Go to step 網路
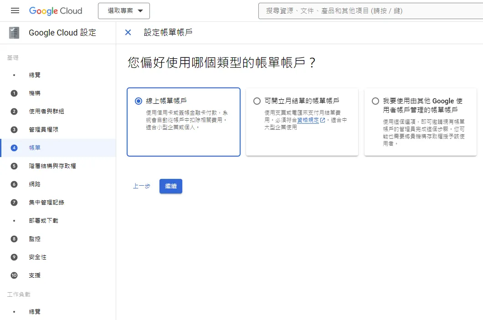The width and height of the screenshot is (483, 320). 35,184
